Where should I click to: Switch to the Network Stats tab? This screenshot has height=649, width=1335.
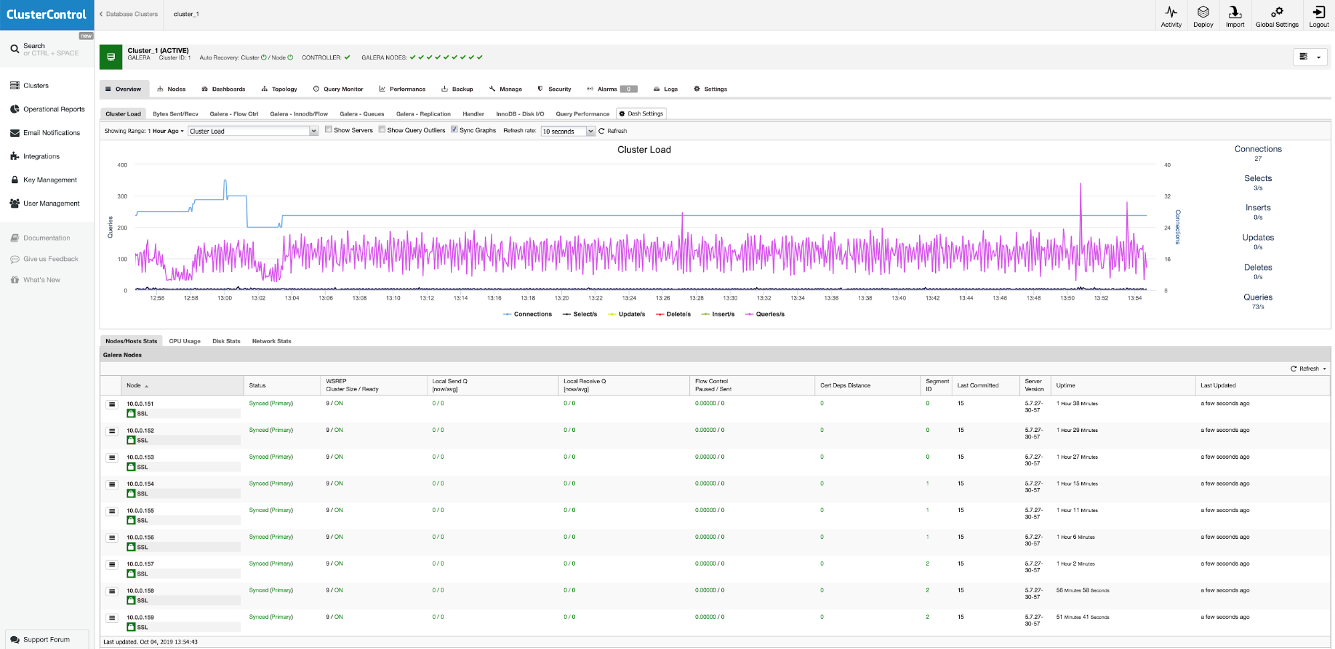point(272,341)
